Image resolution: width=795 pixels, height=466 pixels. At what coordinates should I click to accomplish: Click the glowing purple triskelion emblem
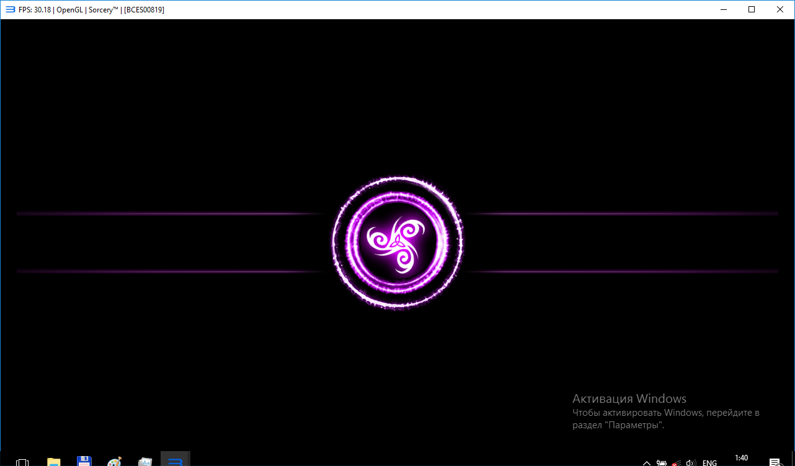point(397,242)
